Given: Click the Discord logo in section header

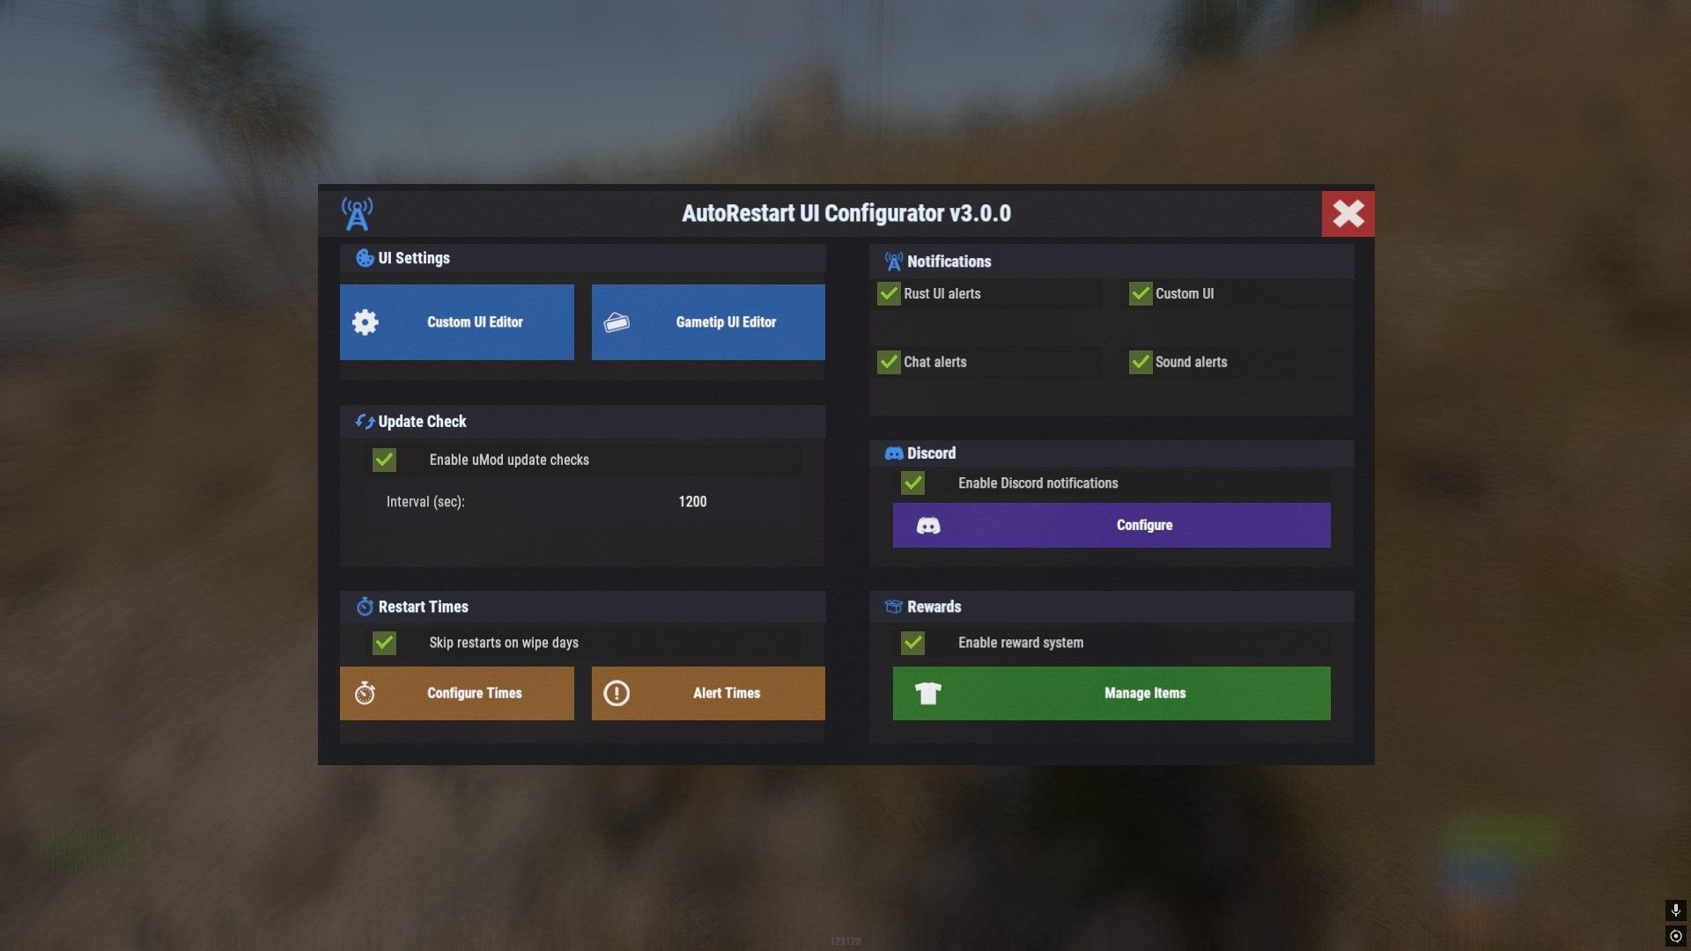Looking at the screenshot, I should tap(894, 453).
